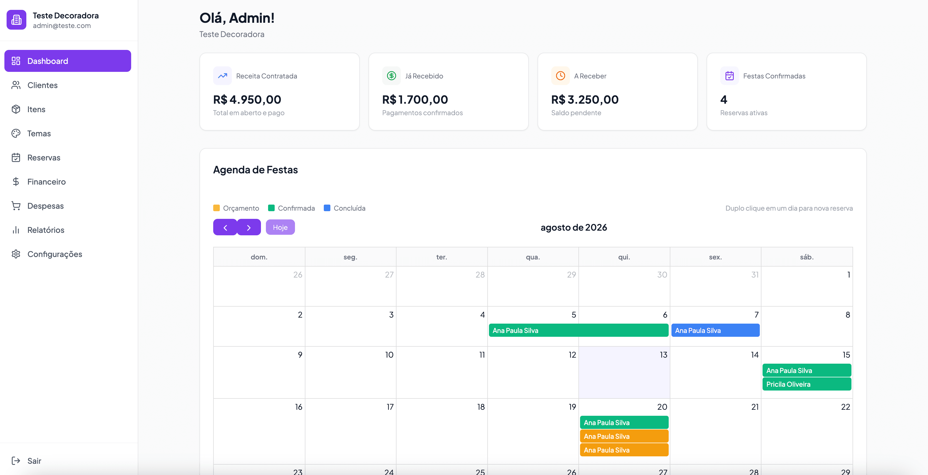The width and height of the screenshot is (928, 475).
Task: Open the Reservas menu item
Action: (68, 157)
